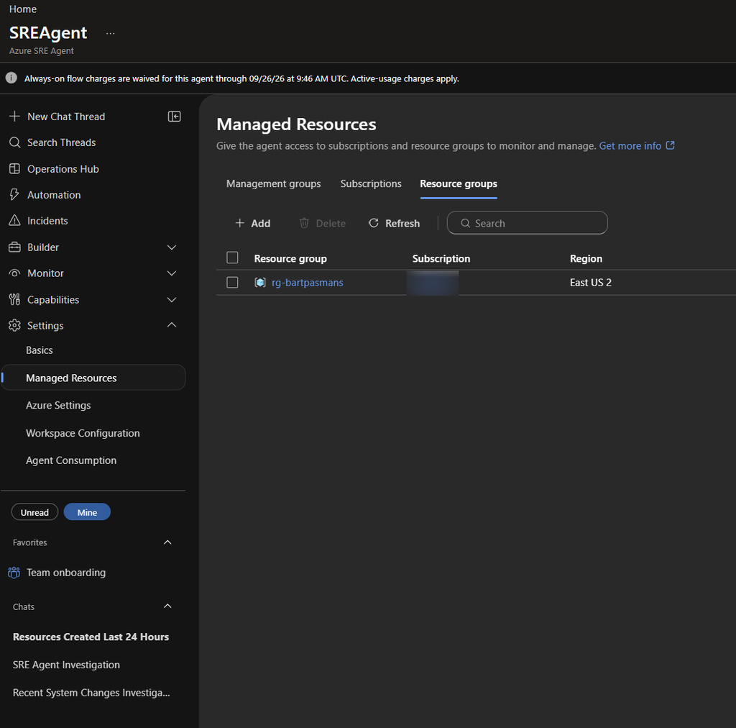The image size is (736, 728).
Task: Click the plus icon of Add
Action: point(239,222)
